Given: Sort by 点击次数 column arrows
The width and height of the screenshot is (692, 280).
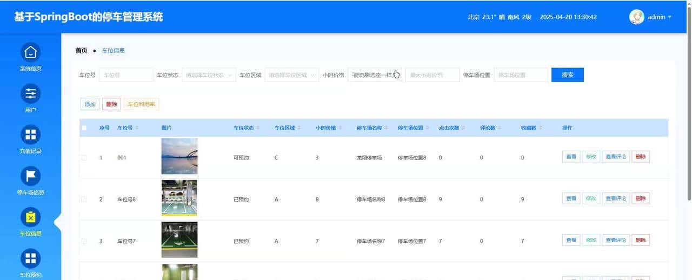Looking at the screenshot, I should tap(464, 128).
